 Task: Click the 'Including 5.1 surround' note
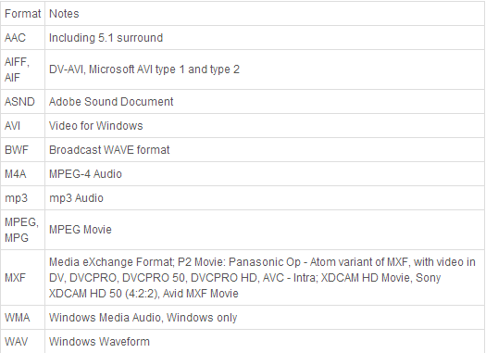tap(106, 38)
